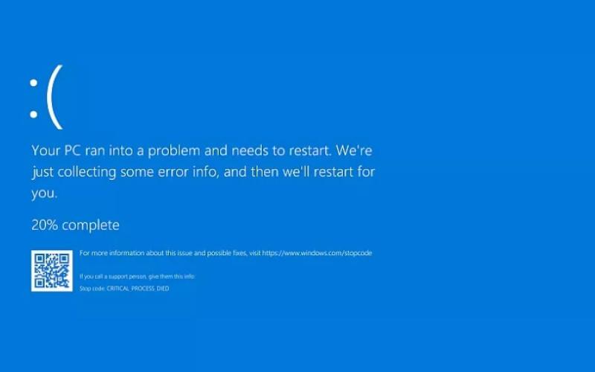Open the https://www.windows.com/stopcode link
This screenshot has height=372, width=595.
pos(317,253)
